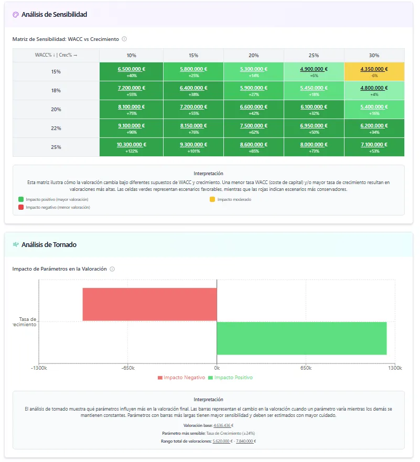
Task: Click the green positive impact bar
Action: point(301,338)
